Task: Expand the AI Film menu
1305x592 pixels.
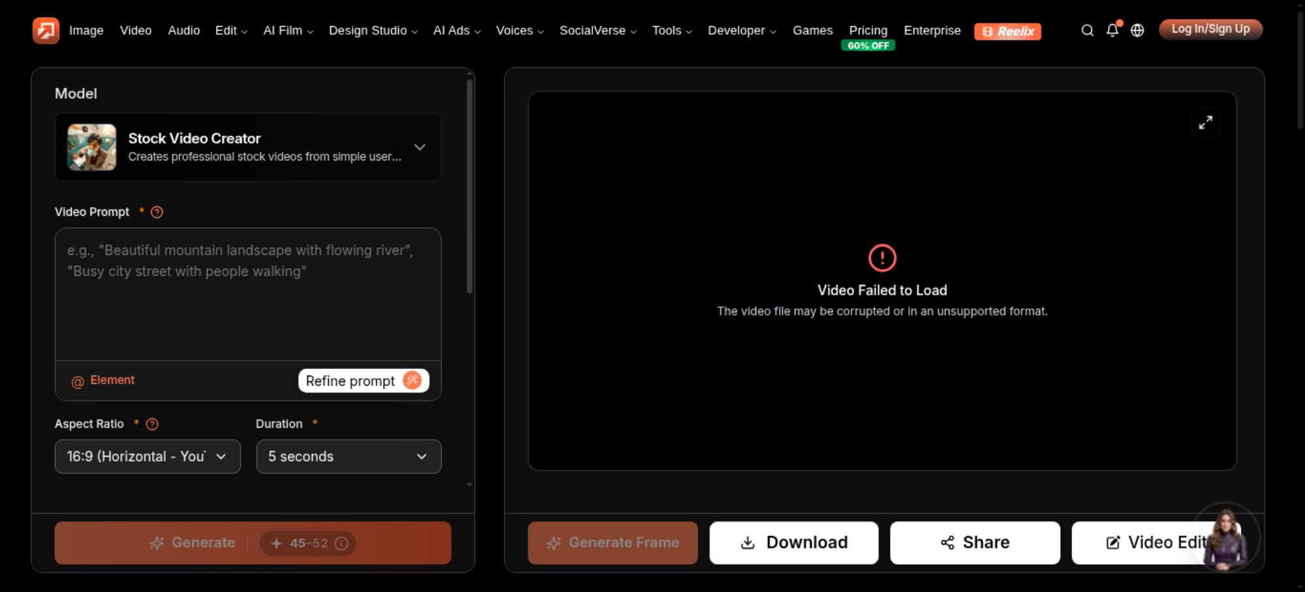Action: point(288,31)
